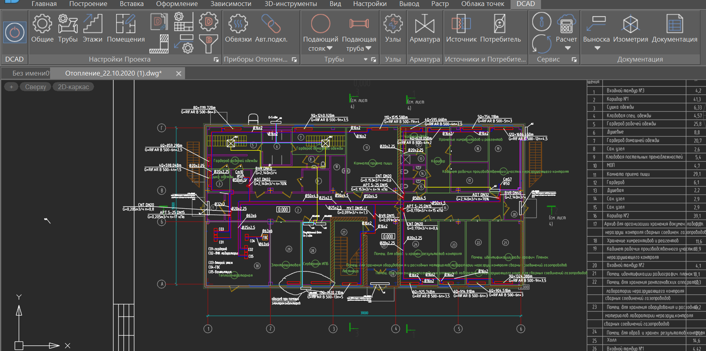This screenshot has height=351, width=706.
Task: Open Помещения rooms tool
Action: pyautogui.click(x=126, y=28)
